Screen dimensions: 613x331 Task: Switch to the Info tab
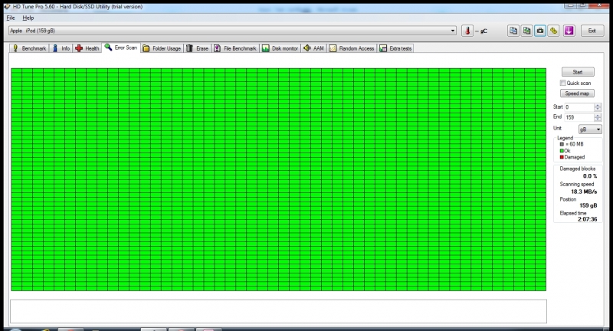point(61,48)
